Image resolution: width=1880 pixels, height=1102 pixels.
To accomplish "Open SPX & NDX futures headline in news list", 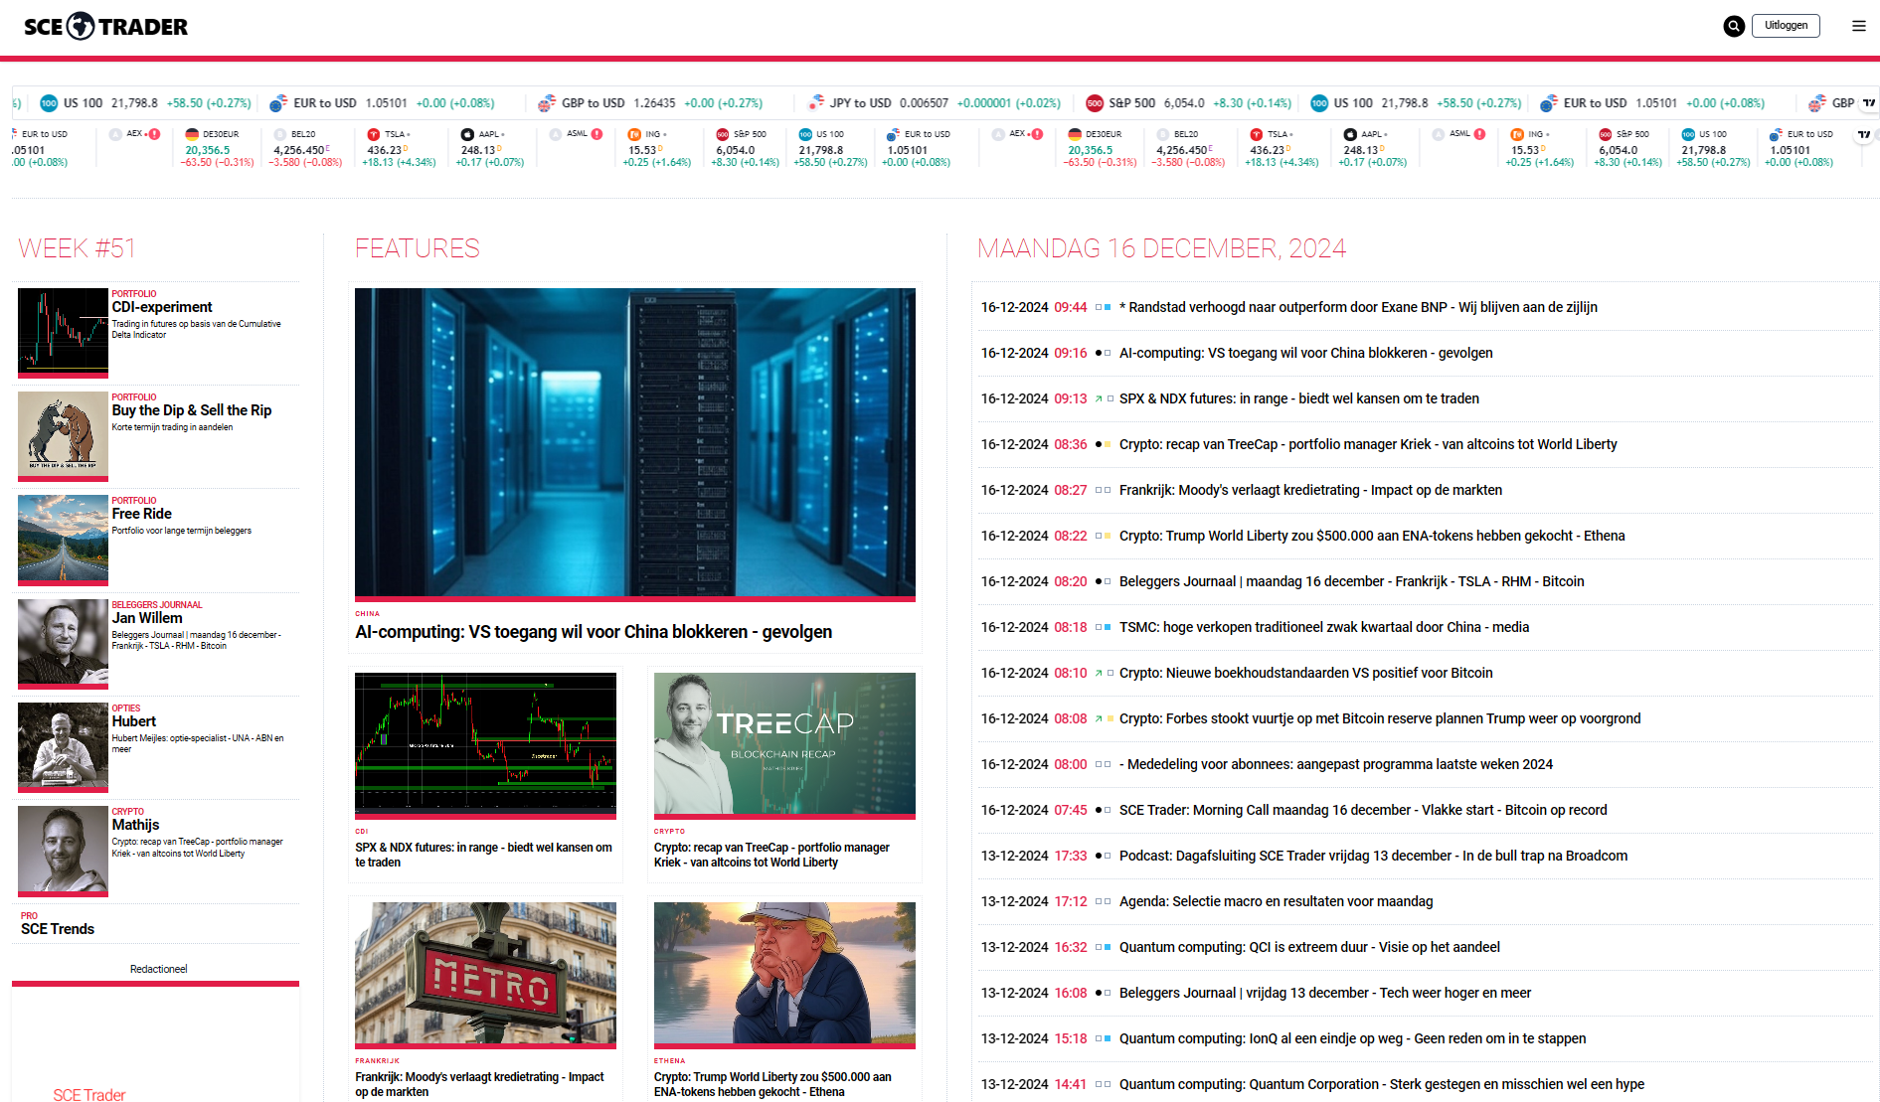I will (x=1299, y=399).
